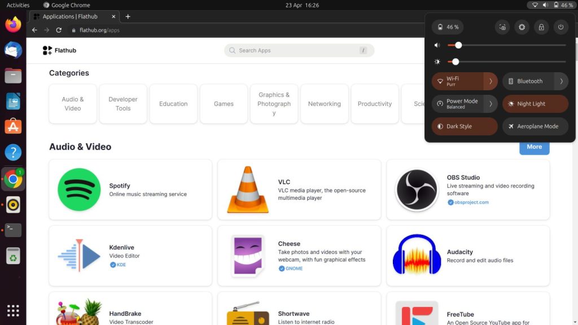Open the Activities menu
Screen dimensions: 578x325
(18, 5)
